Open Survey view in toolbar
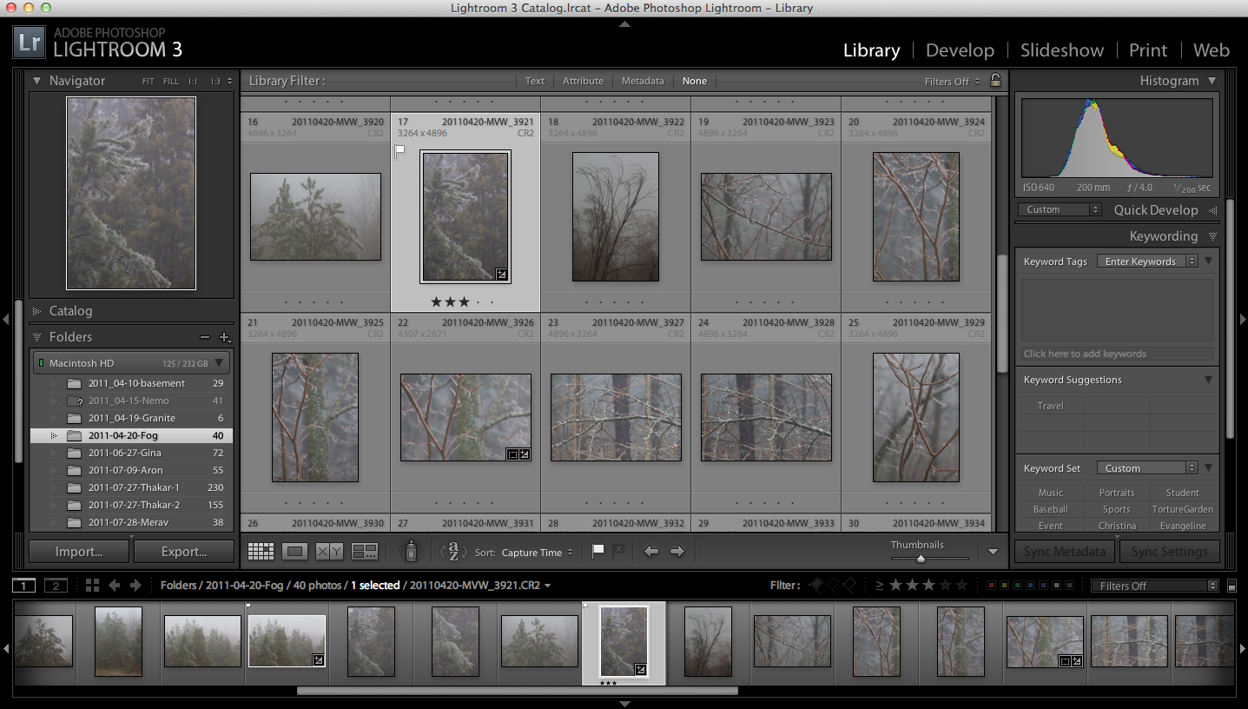 click(x=365, y=552)
